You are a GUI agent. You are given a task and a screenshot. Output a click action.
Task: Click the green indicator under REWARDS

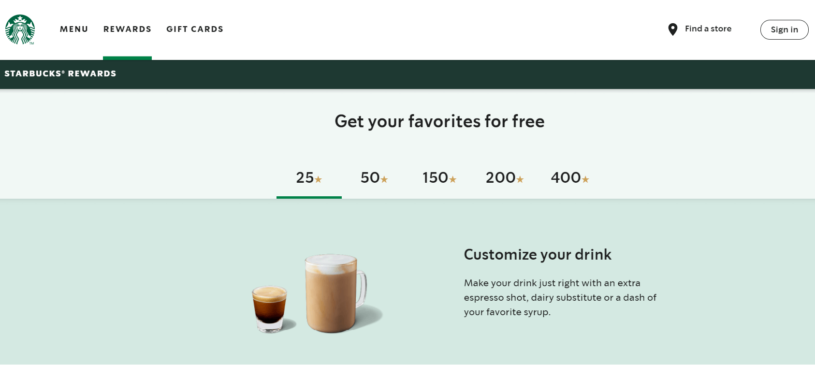127,58
